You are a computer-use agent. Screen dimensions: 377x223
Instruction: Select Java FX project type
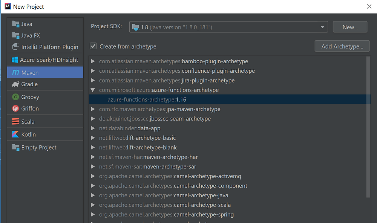(x=45, y=35)
